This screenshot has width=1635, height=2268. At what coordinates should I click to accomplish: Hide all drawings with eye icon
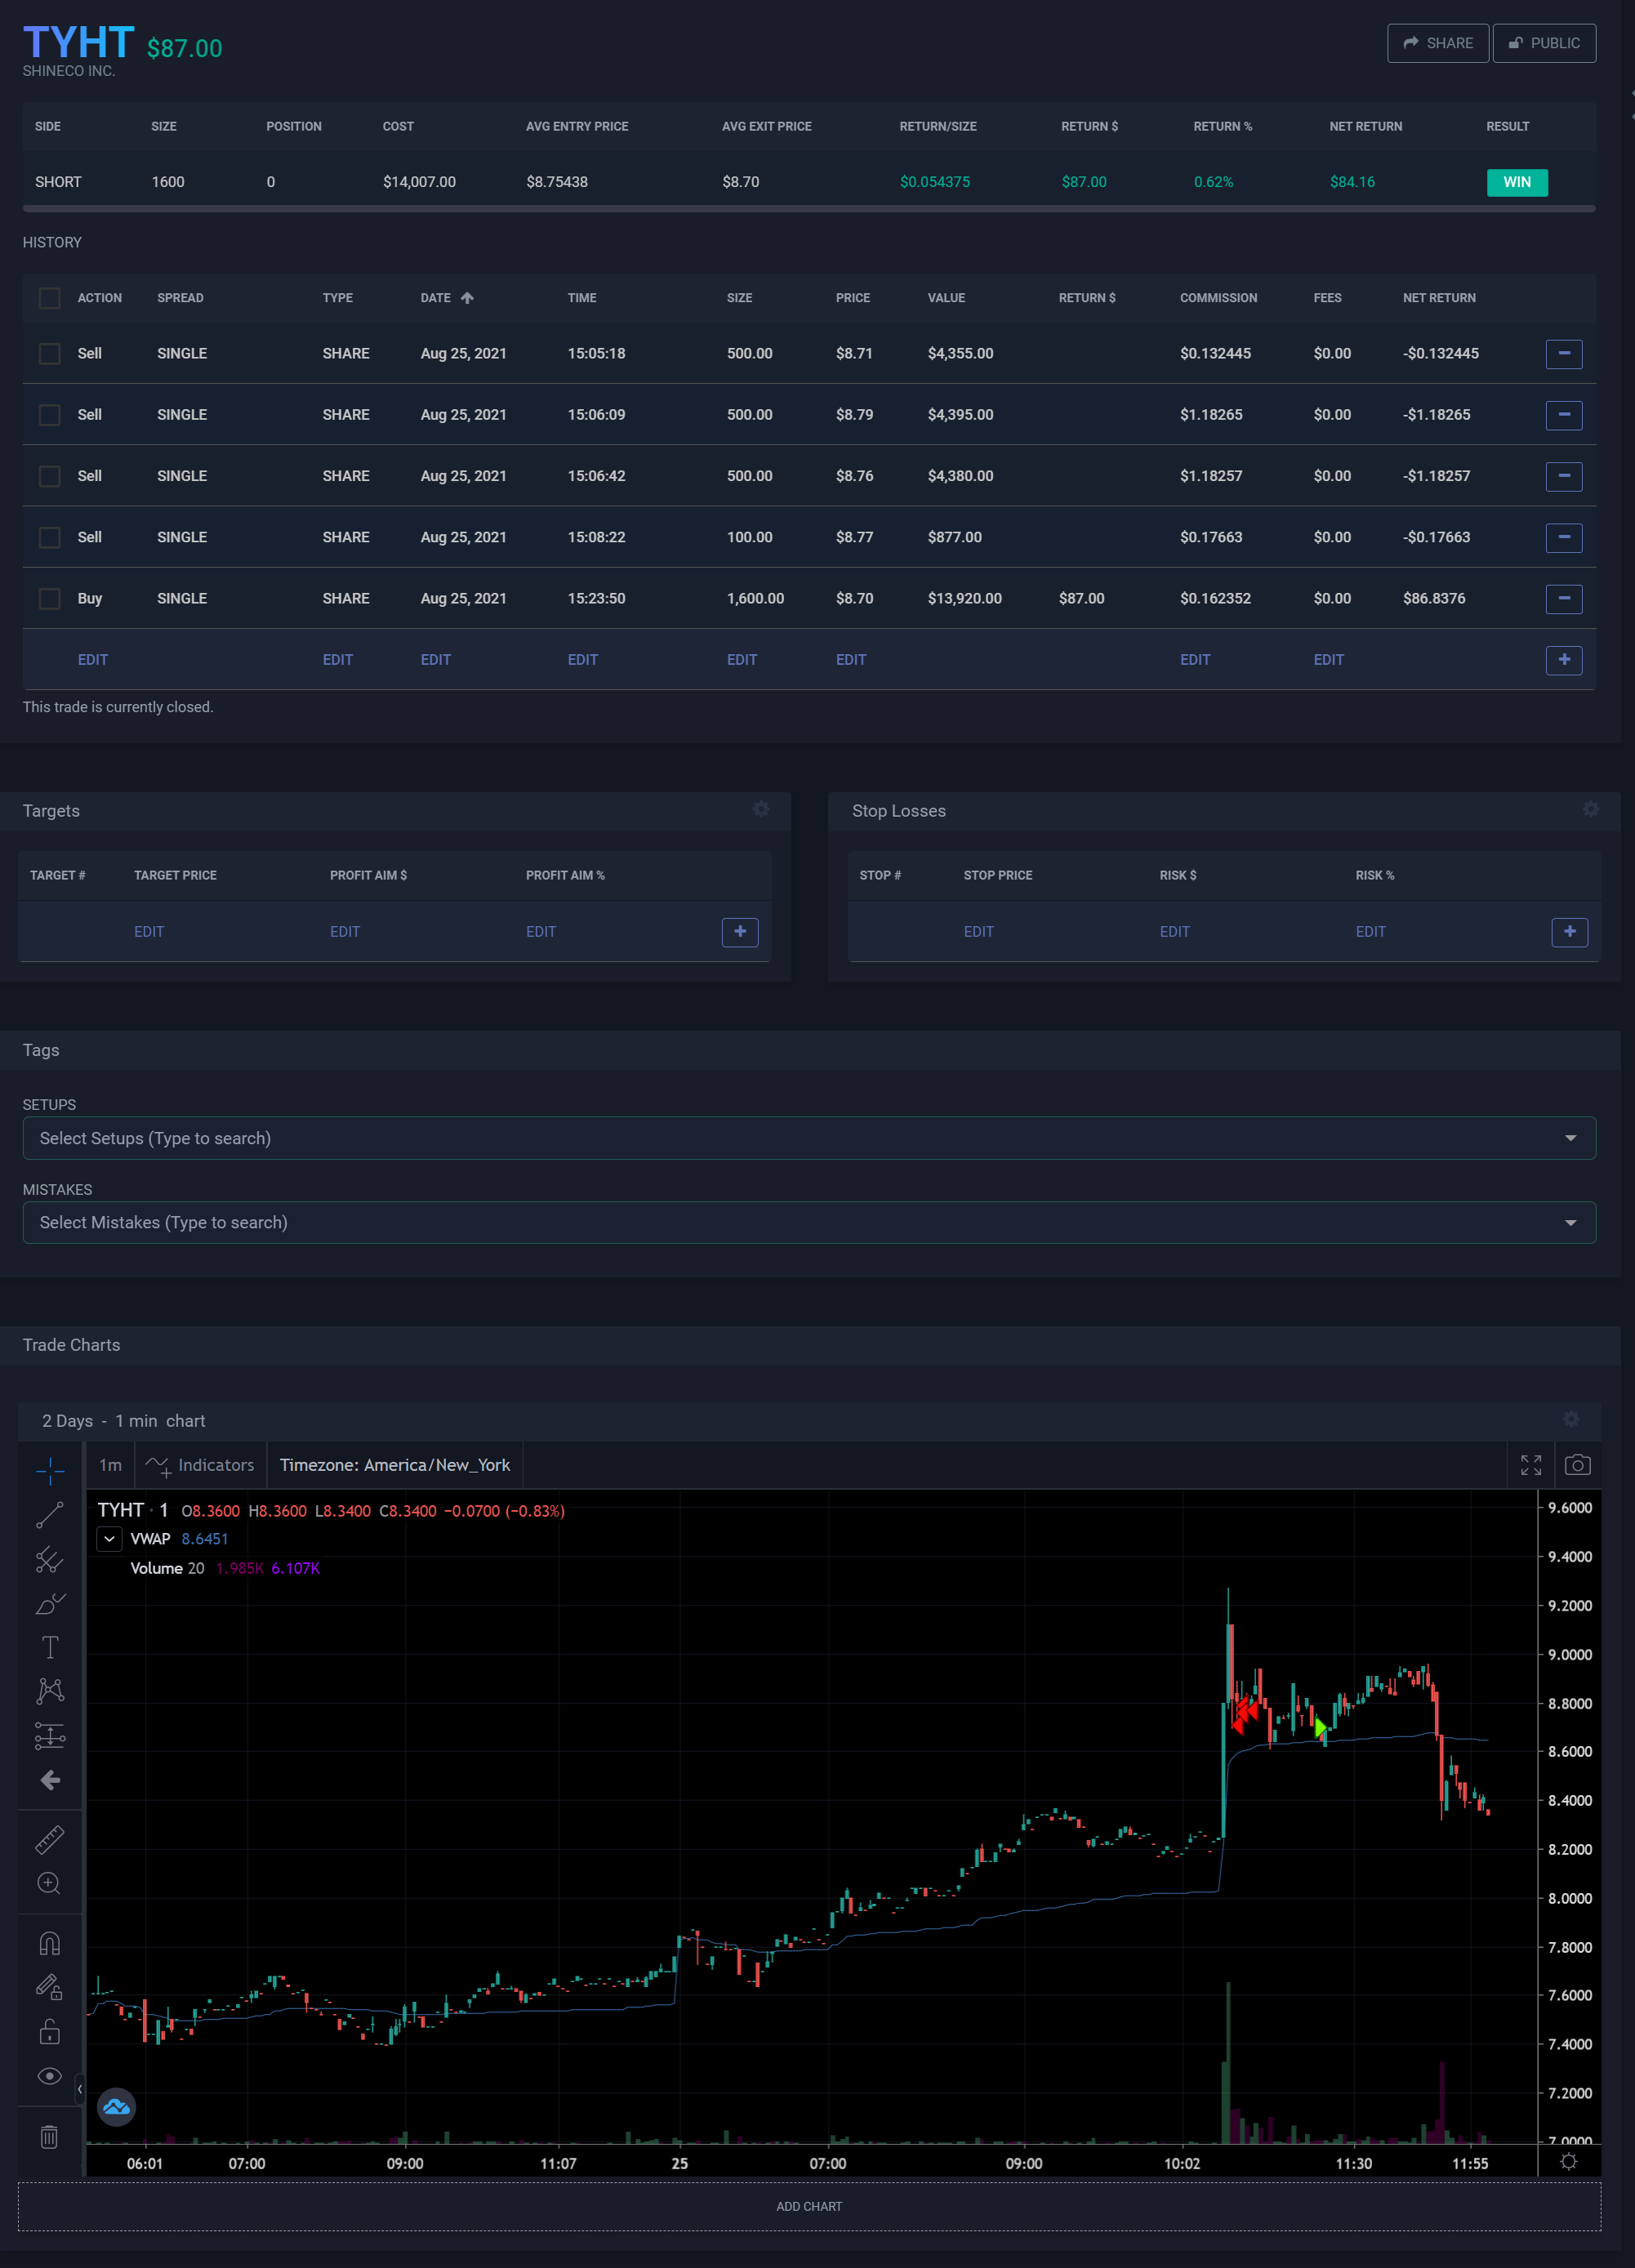point(49,2076)
